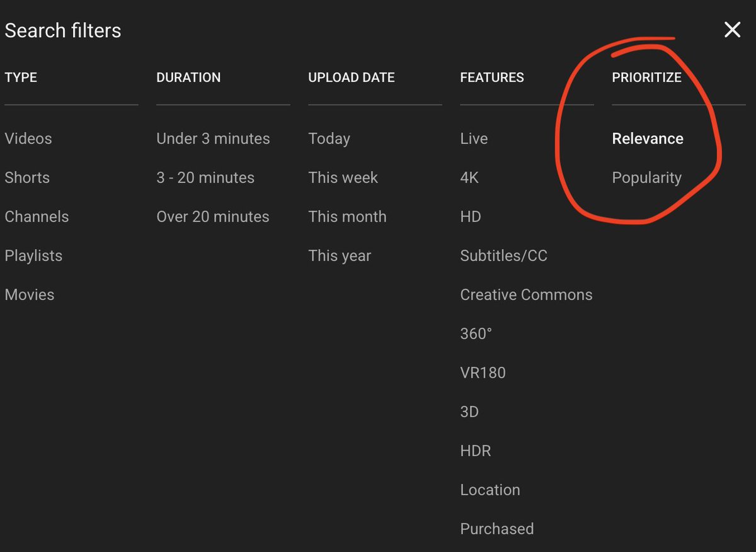Enable the Location feature filter
The image size is (756, 552).
490,490
